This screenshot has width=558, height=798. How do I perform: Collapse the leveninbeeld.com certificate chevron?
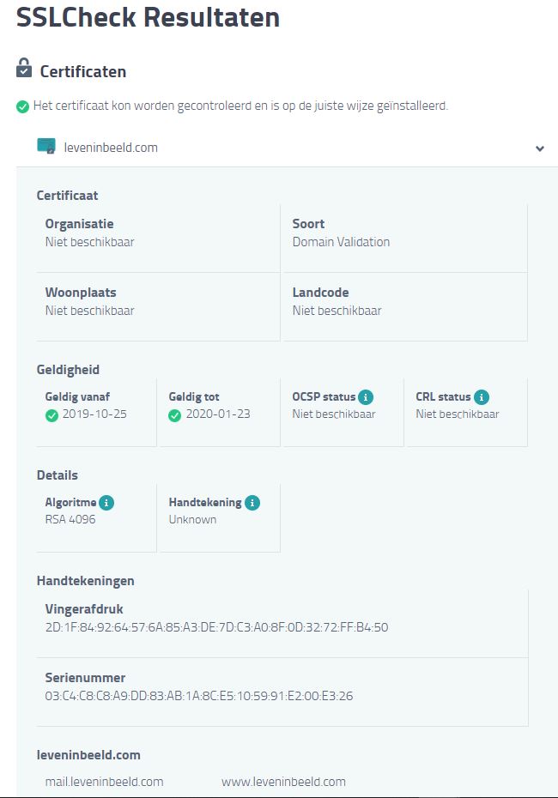540,148
